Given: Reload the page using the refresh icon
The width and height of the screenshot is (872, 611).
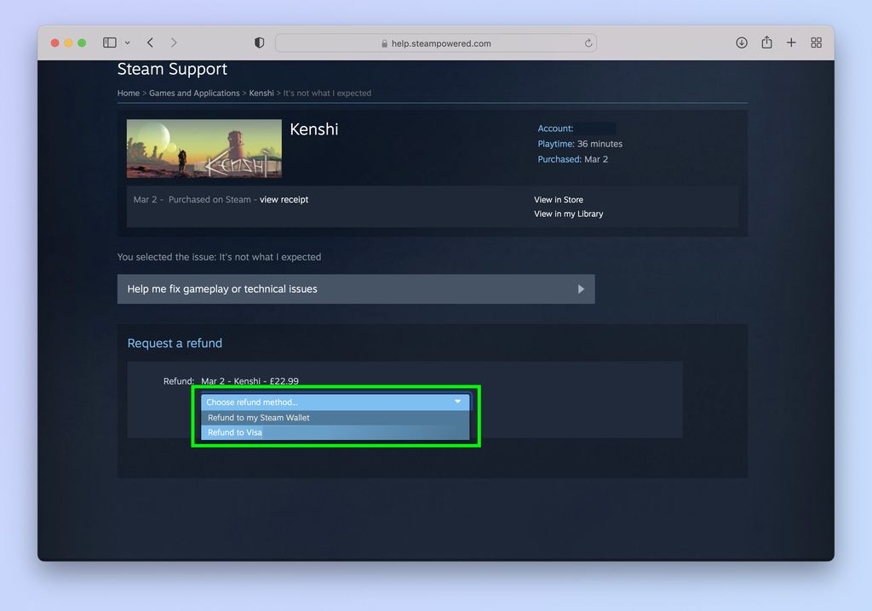Looking at the screenshot, I should [588, 43].
